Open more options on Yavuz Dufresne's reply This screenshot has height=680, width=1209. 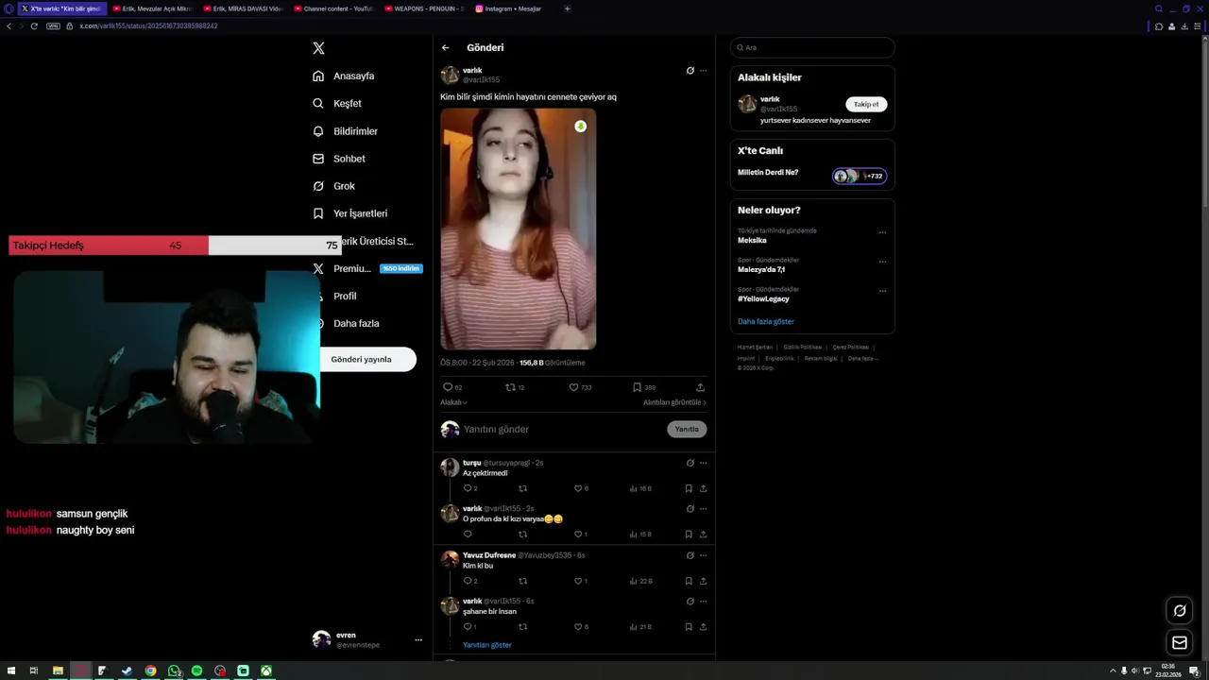pyautogui.click(x=703, y=555)
